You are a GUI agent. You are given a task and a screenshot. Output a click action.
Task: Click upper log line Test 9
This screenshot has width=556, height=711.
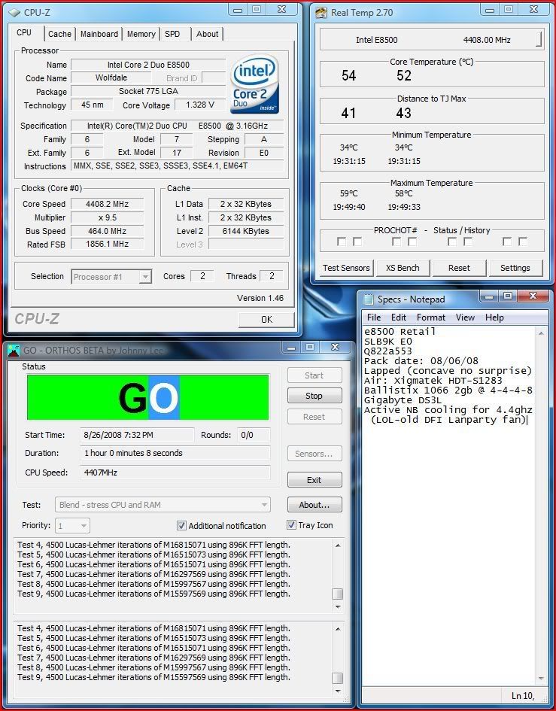tap(153, 594)
